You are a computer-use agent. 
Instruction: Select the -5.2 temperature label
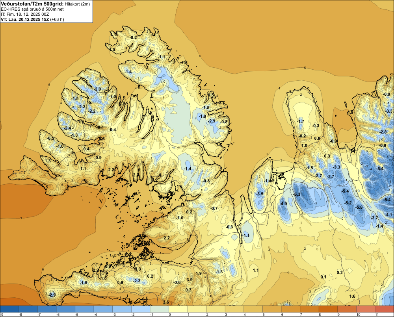coord(348,203)
